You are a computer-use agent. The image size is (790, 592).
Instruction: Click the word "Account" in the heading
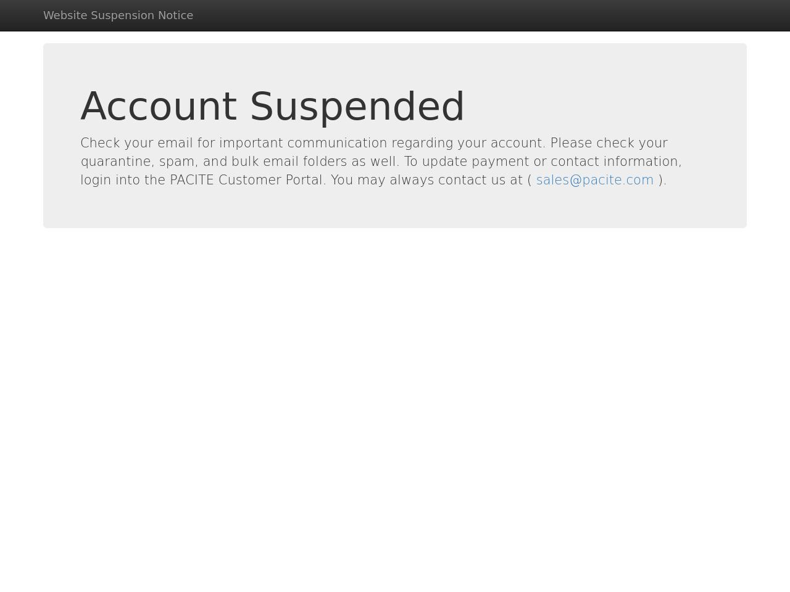tap(158, 106)
